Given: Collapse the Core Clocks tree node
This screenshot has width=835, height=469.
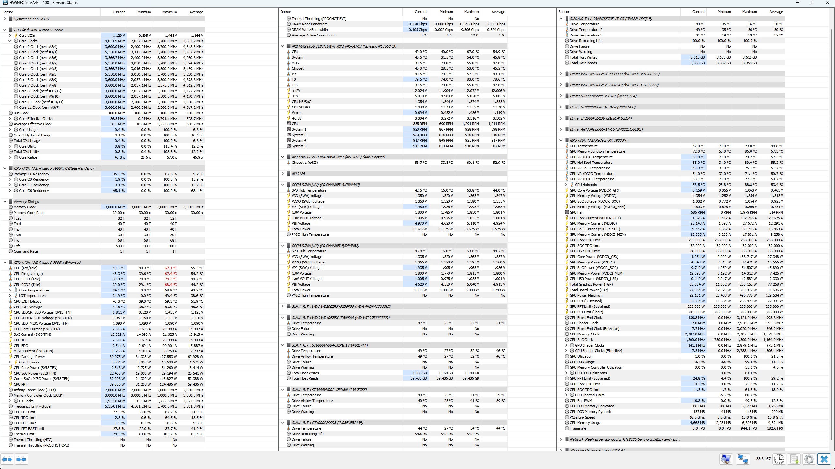Looking at the screenshot, I should (x=10, y=41).
